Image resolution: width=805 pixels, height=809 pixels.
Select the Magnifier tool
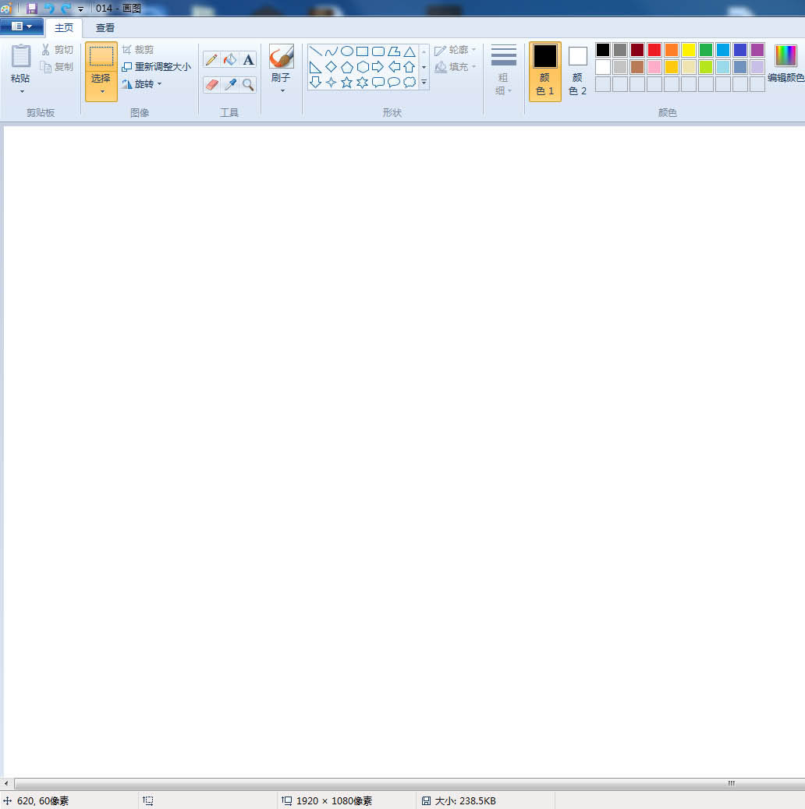(248, 84)
